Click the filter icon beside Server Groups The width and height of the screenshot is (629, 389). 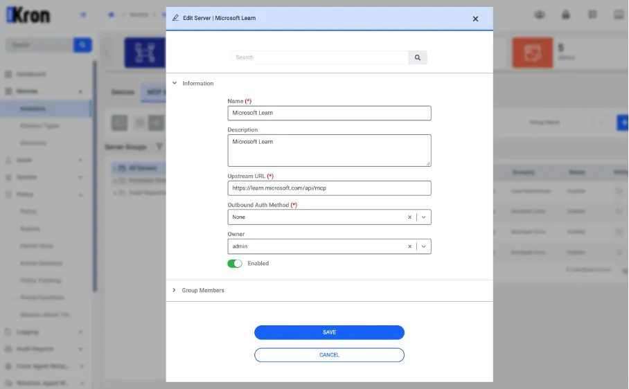(159, 147)
